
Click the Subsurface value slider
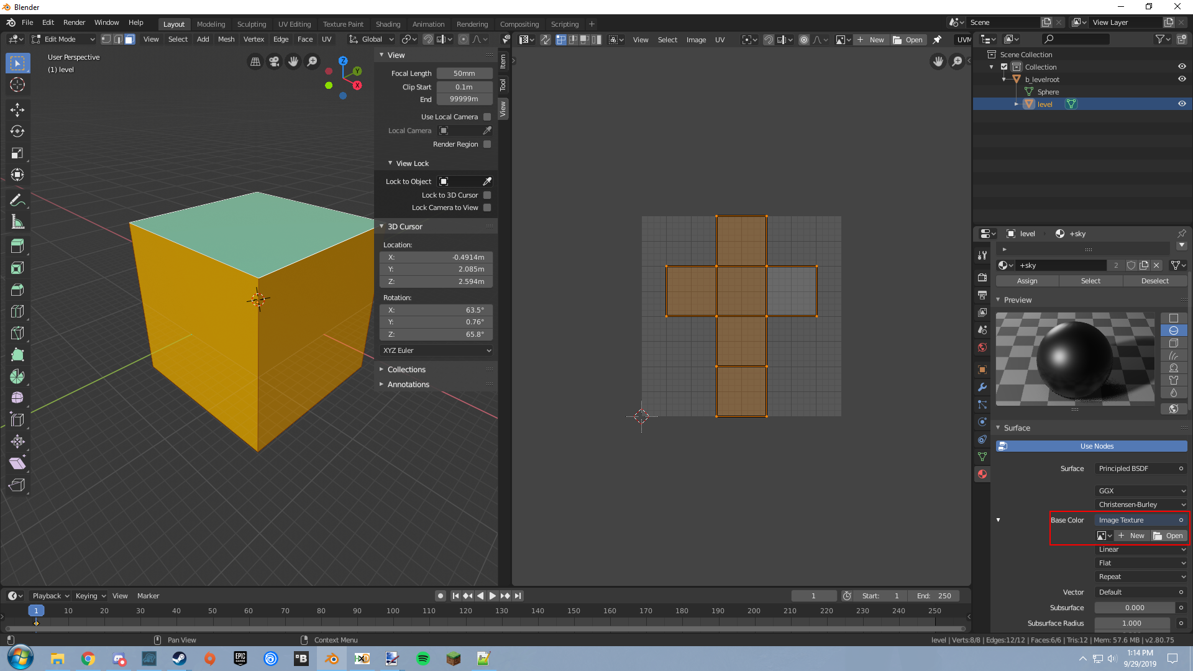point(1134,608)
